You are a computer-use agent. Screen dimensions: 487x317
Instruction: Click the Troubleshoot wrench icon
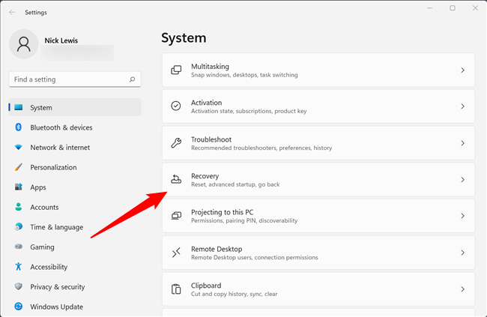click(x=176, y=143)
